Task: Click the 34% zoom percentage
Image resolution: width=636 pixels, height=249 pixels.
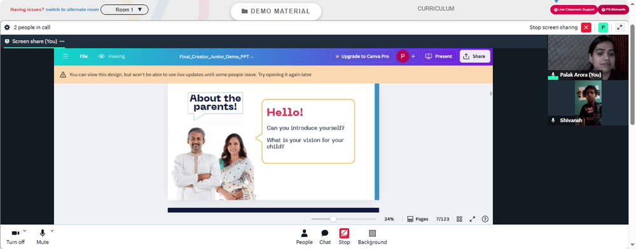Action: 389,219
